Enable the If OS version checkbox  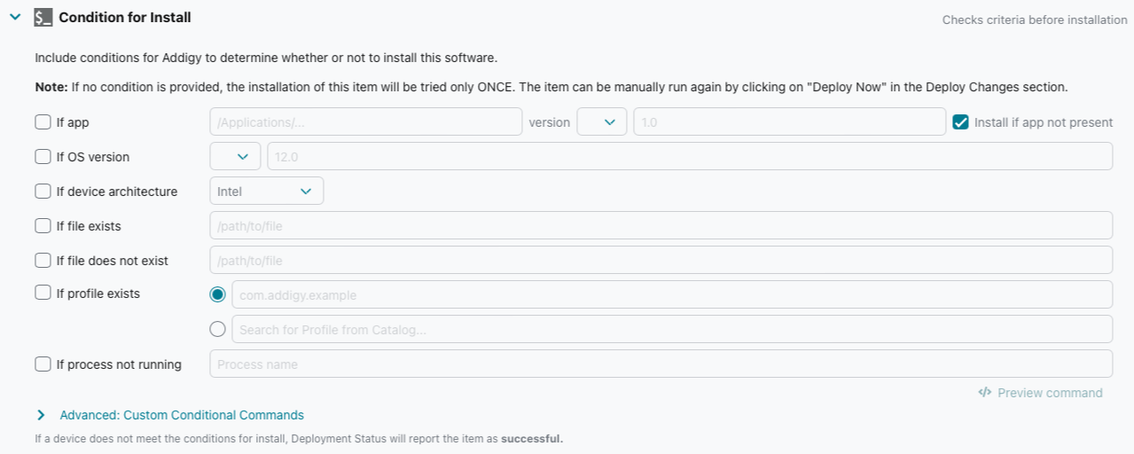coord(43,157)
